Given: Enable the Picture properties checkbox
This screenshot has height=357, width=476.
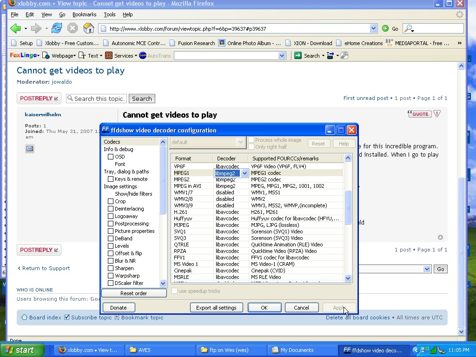Looking at the screenshot, I should click(x=111, y=231).
